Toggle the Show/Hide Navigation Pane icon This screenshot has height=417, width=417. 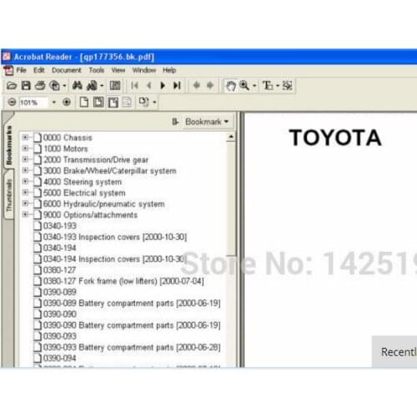[x=115, y=86]
